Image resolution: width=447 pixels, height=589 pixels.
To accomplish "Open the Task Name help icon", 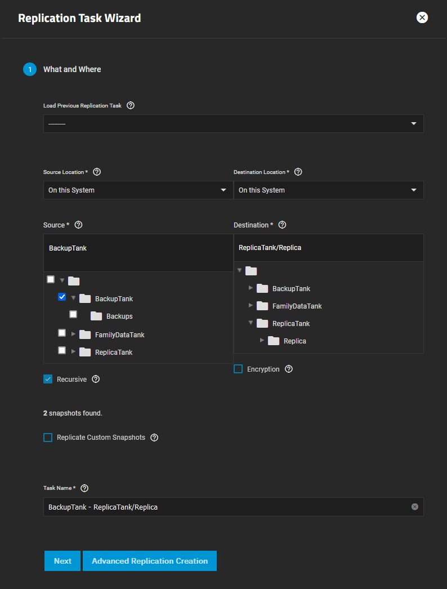I will 84,488.
